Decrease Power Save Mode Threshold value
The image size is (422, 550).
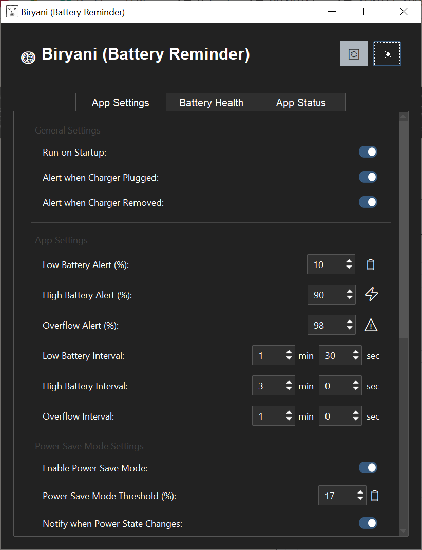[360, 498]
